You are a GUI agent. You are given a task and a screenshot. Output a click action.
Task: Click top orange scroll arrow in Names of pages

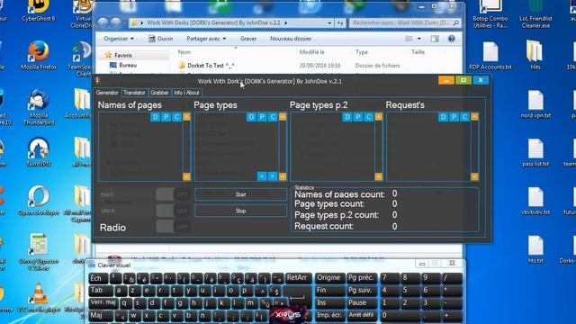(x=186, y=117)
